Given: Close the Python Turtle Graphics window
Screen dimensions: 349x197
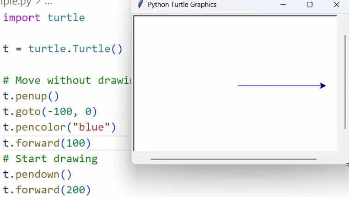Looking at the screenshot, I should point(337,5).
